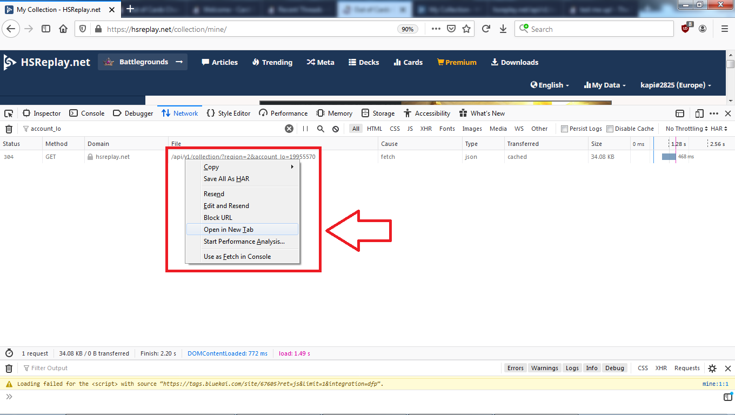Select Edit and Resend
The height and width of the screenshot is (415, 735).
coord(242,206)
